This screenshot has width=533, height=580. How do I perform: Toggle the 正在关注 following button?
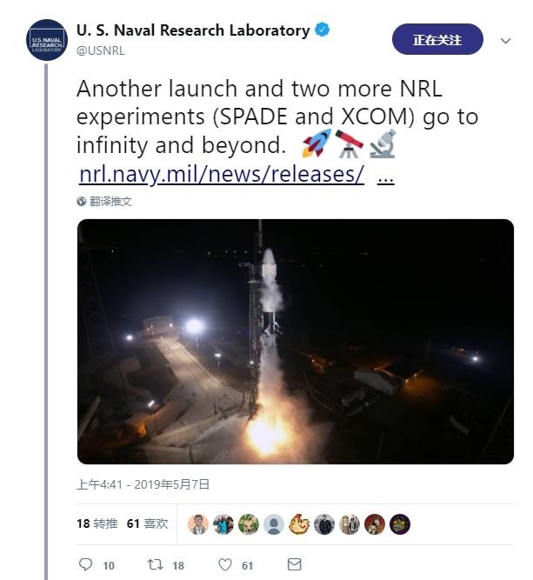point(436,40)
